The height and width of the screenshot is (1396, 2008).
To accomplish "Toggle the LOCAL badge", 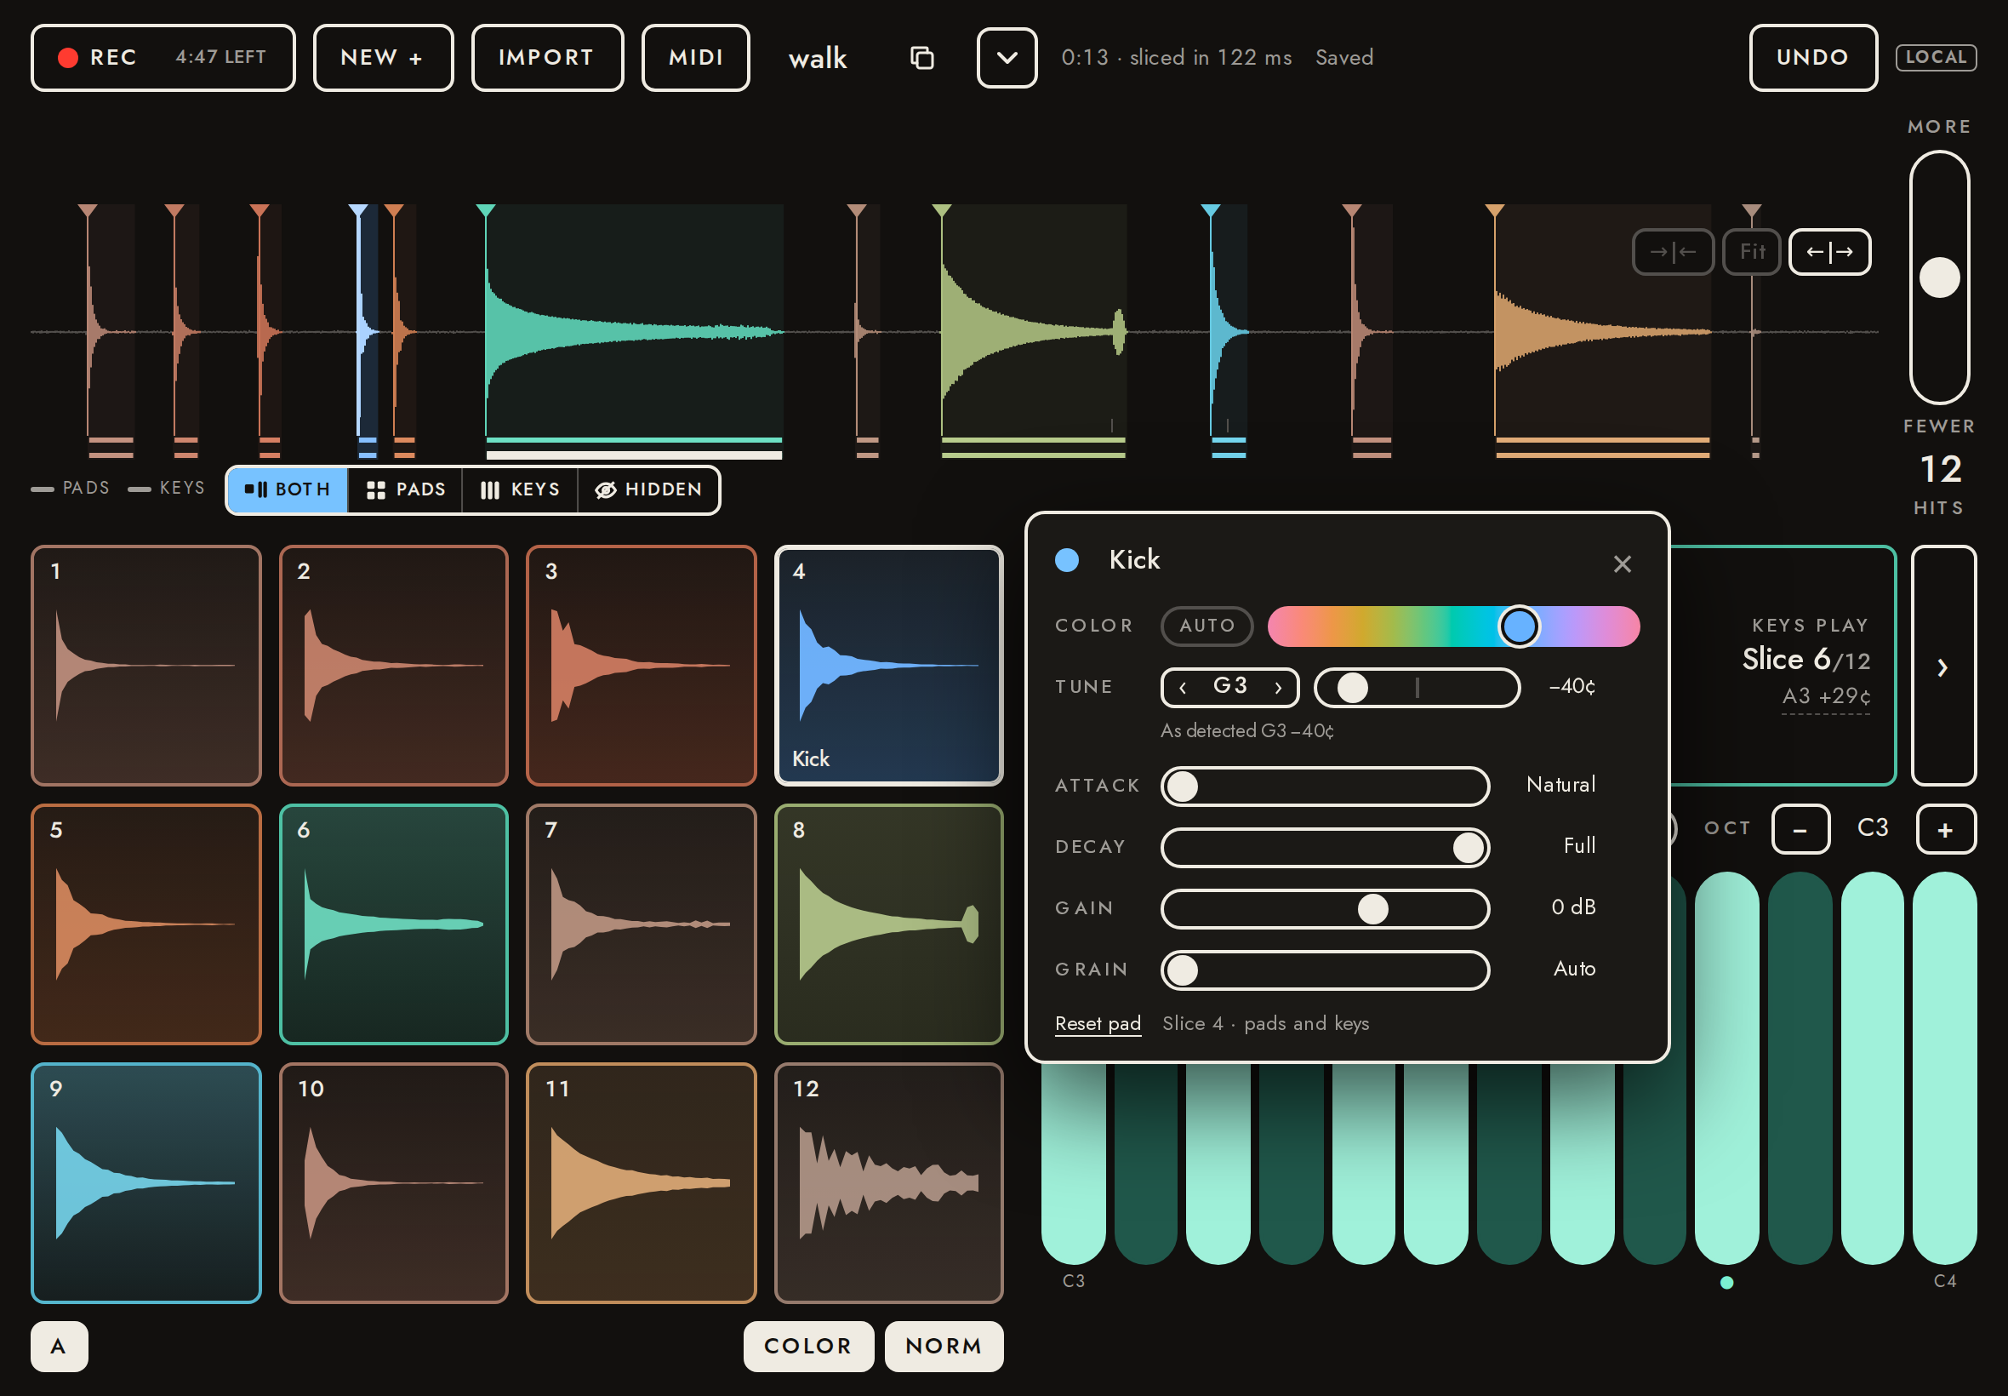I will coord(1936,58).
